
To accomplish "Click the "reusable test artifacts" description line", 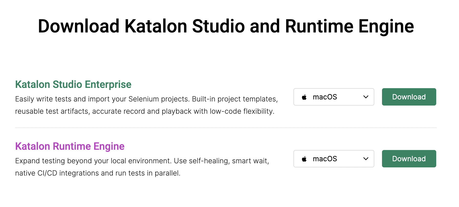I will [x=145, y=111].
